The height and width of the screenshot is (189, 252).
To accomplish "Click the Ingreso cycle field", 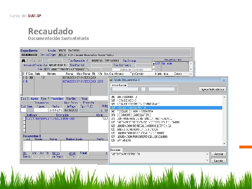I will pos(35,99).
